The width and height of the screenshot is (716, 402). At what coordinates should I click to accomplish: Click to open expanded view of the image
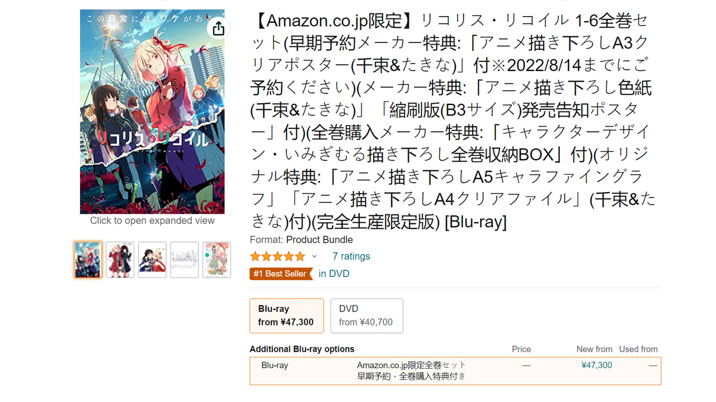(152, 221)
